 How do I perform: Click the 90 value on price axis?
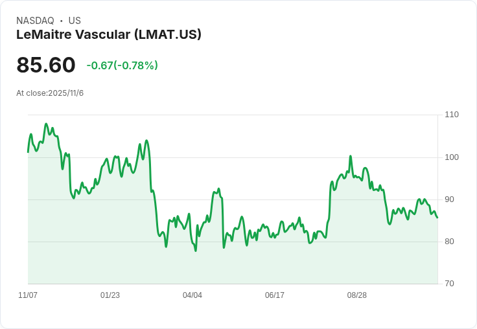tap(450, 199)
